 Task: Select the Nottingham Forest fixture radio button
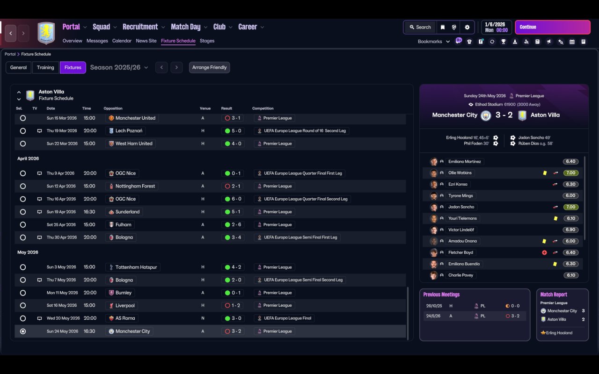pos(23,186)
